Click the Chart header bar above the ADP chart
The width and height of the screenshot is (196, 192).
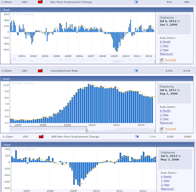pyautogui.click(x=98, y=145)
